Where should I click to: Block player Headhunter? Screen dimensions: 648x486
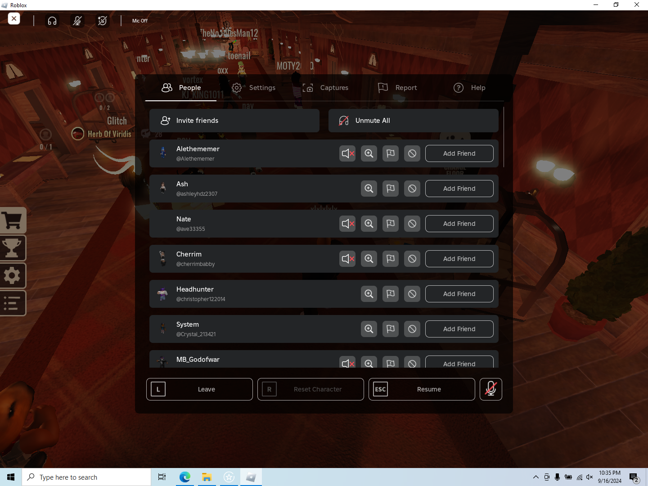[412, 294]
